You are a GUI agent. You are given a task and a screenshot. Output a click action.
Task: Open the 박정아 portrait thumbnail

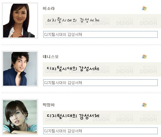tap(20, 117)
